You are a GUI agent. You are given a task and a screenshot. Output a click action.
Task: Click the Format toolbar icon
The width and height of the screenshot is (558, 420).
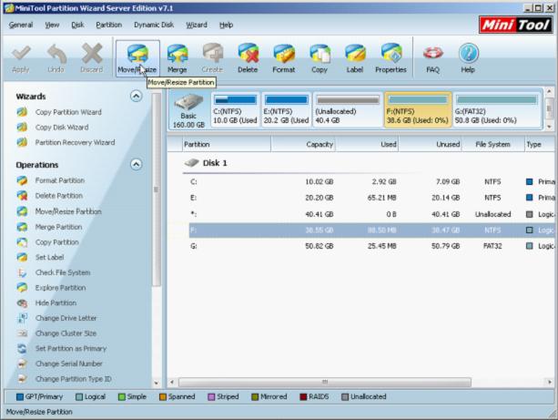[284, 58]
